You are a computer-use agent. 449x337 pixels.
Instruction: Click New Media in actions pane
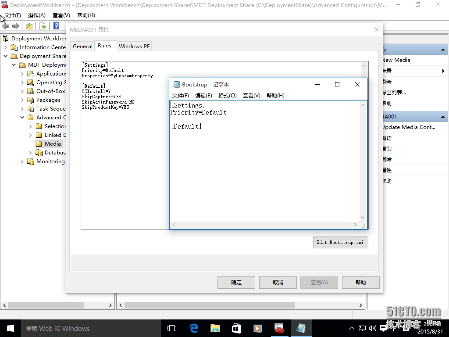coord(396,60)
